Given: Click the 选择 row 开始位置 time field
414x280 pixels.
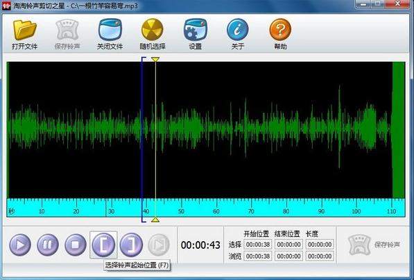Looking at the screenshot, I should (258, 245).
